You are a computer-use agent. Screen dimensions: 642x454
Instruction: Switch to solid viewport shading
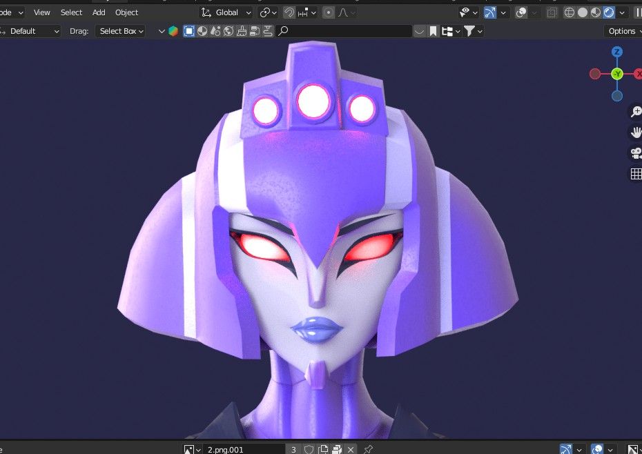[x=582, y=12]
